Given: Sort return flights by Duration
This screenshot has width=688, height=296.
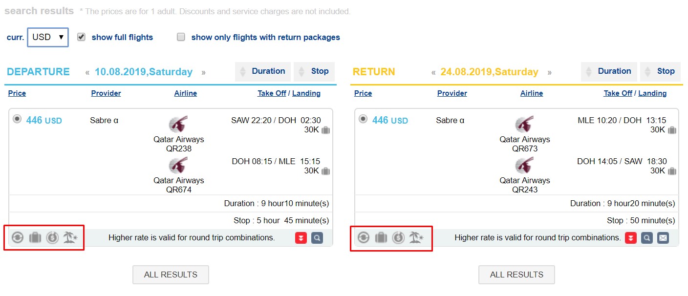Looking at the screenshot, I should click(609, 71).
